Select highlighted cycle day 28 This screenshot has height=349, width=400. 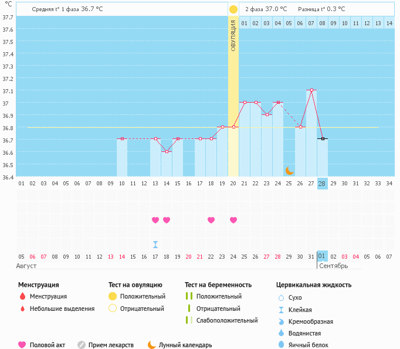pyautogui.click(x=322, y=183)
